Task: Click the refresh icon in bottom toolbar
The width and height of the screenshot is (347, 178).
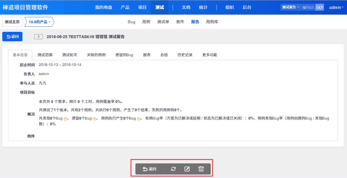Action: click(173, 169)
